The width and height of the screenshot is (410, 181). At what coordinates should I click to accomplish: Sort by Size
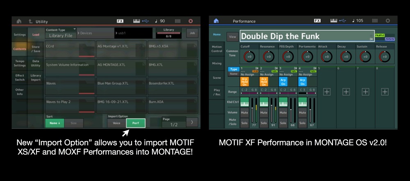(x=74, y=123)
